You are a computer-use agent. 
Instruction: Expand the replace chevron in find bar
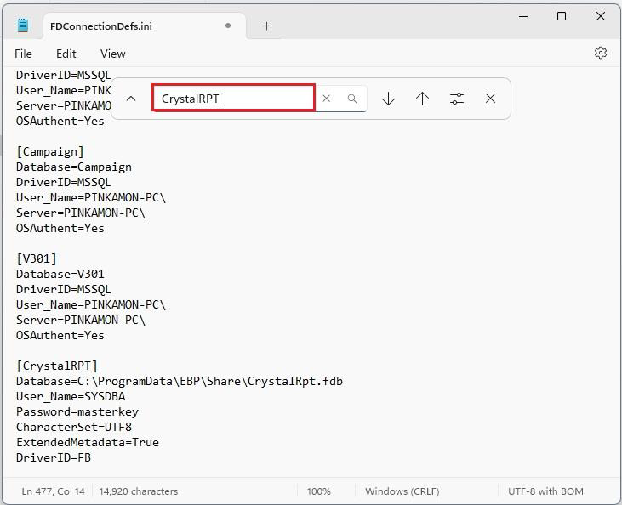131,99
